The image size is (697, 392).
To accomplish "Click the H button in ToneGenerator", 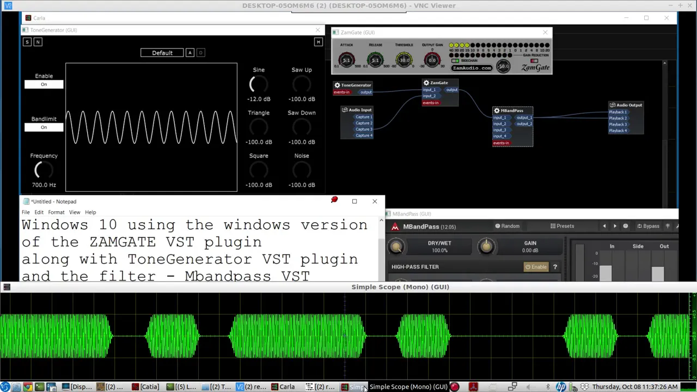I will (x=319, y=42).
